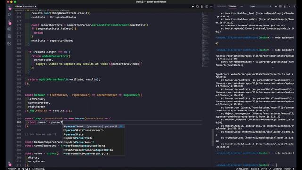This screenshot has height=170, width=302.
Task: Select the Terminal panel tab
Action: (233, 6)
